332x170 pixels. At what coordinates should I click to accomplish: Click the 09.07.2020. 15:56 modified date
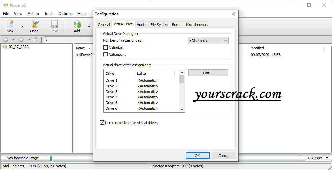(x=266, y=55)
